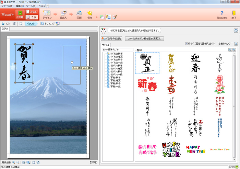Screen dimensions: 240x169
Task: Click the 保存 (save) folder icon
Action: tap(89, 14)
